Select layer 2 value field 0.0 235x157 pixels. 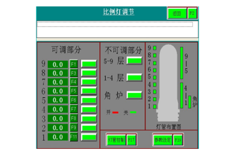[x=58, y=128]
